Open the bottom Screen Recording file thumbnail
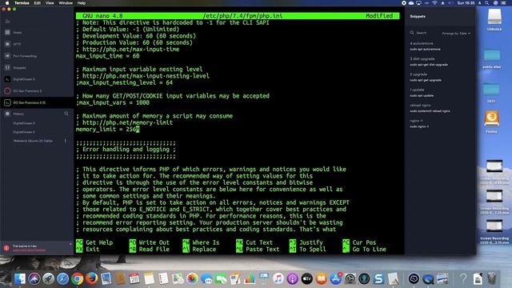 coord(494,226)
